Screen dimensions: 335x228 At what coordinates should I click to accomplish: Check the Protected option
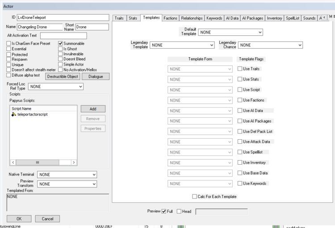[x=8, y=54]
